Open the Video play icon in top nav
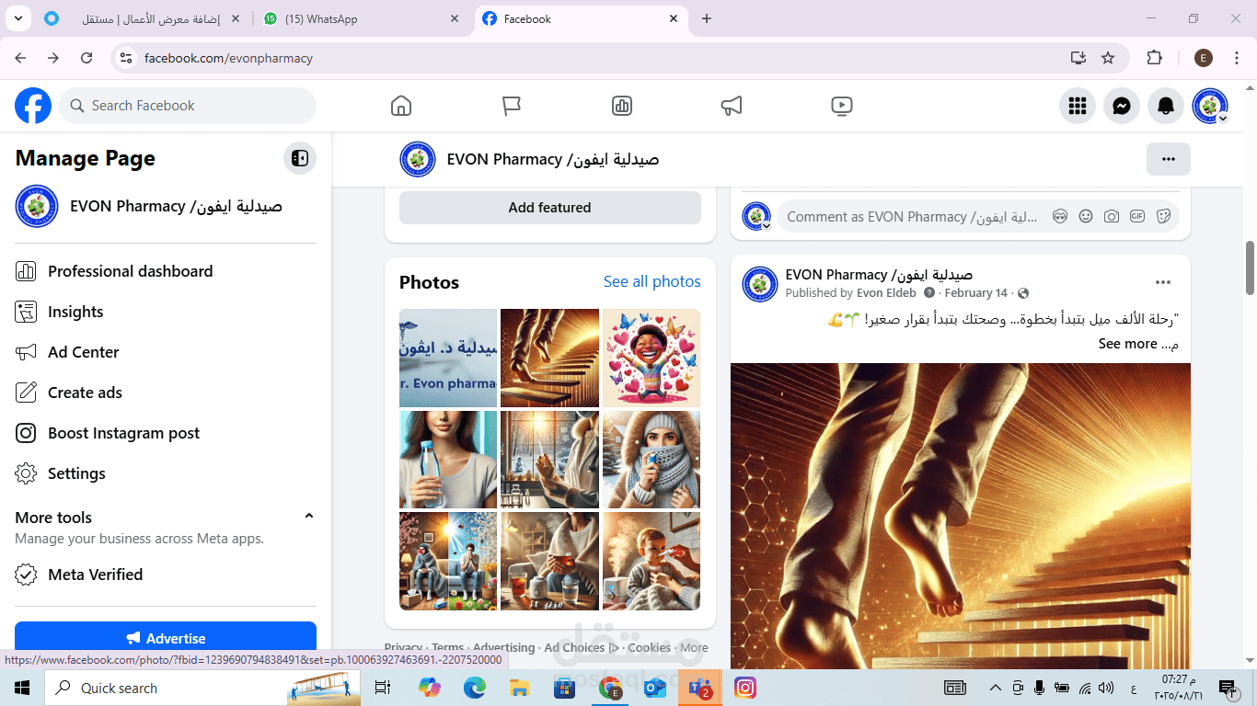The width and height of the screenshot is (1257, 706). (842, 106)
